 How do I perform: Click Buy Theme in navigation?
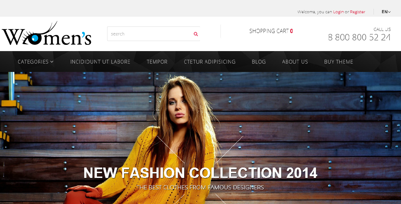pos(338,62)
